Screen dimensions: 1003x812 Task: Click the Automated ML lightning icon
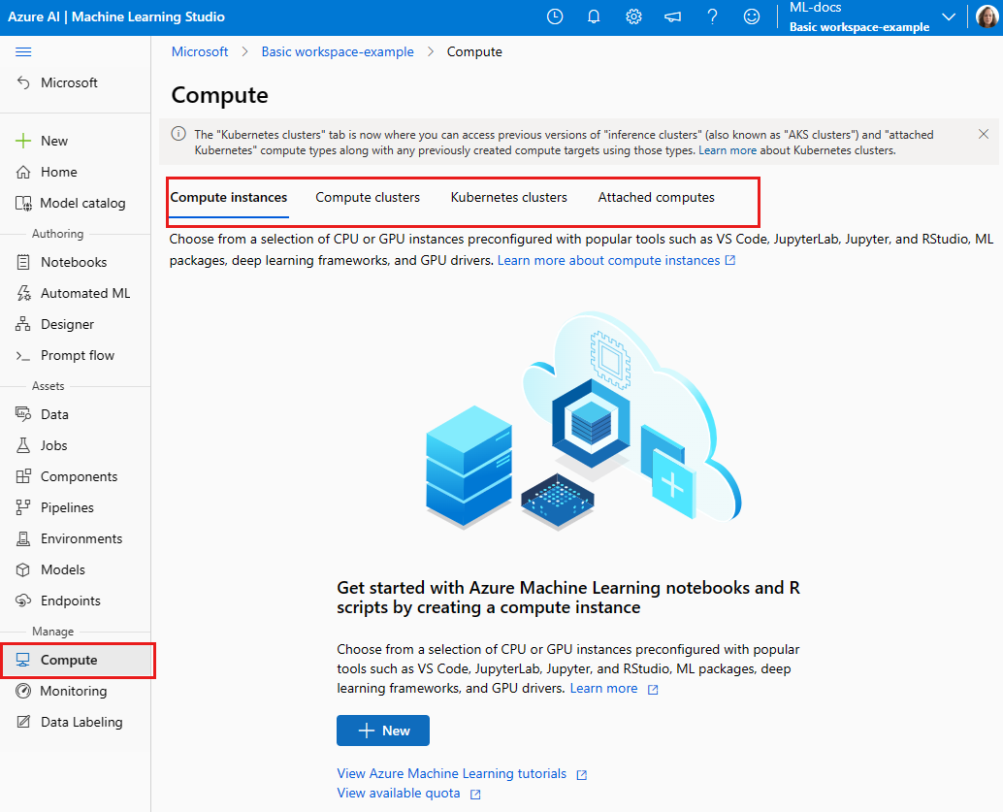(x=23, y=293)
